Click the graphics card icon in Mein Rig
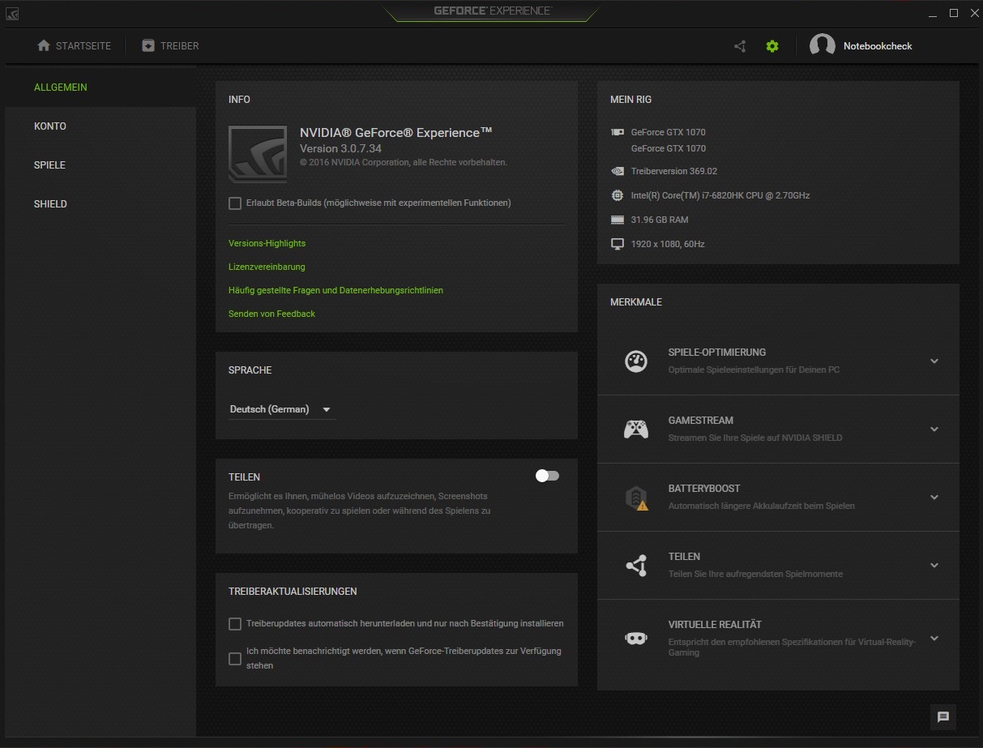The width and height of the screenshot is (983, 748). (618, 132)
